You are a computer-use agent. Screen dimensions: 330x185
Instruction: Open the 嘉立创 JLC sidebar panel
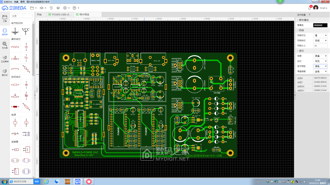5,72
